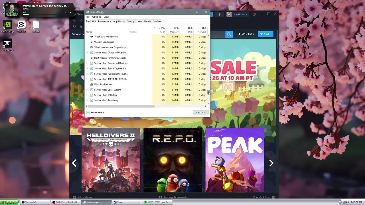Open the Helldivers II game thumbnail
365x205 pixels.
[x=111, y=160]
